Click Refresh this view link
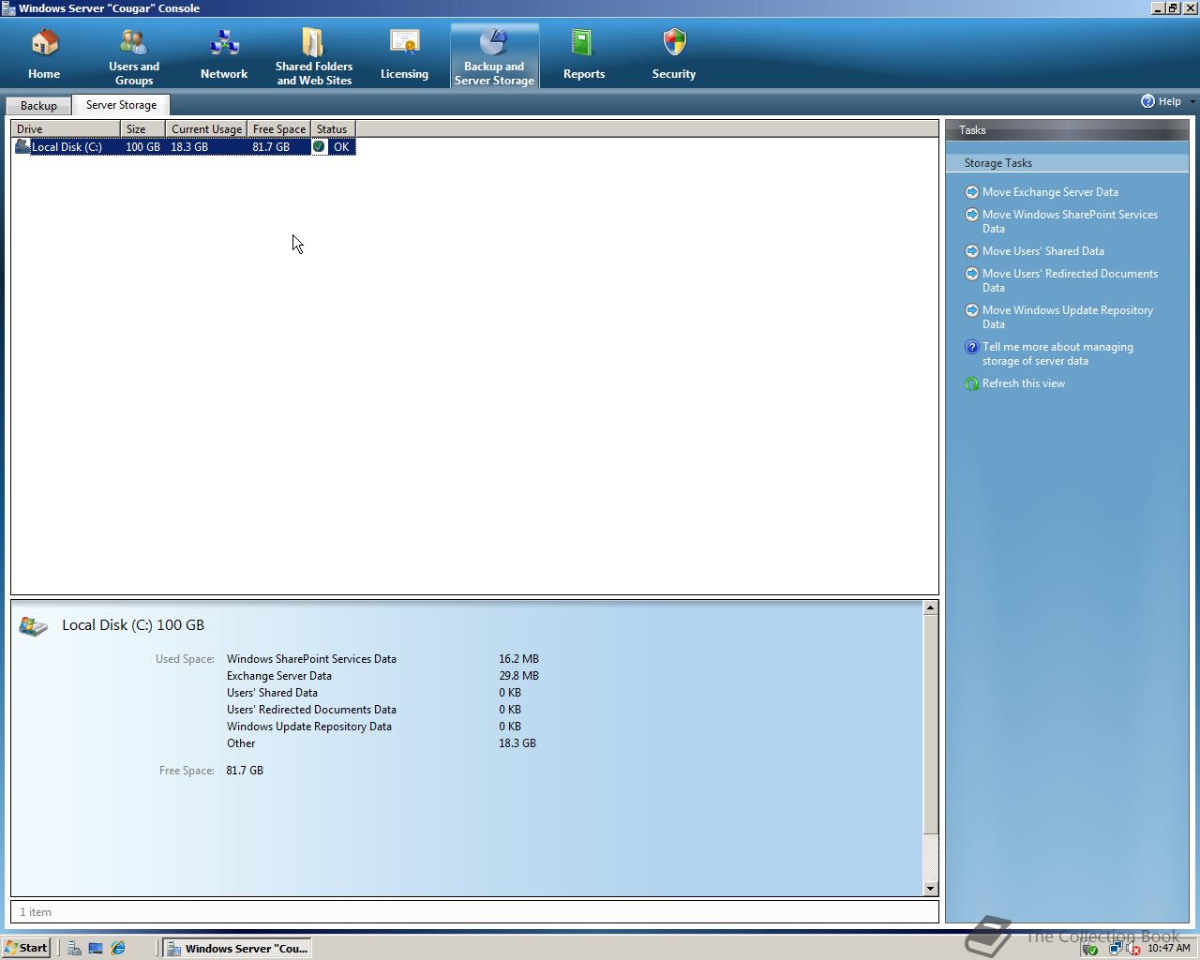This screenshot has width=1200, height=960. point(1024,383)
